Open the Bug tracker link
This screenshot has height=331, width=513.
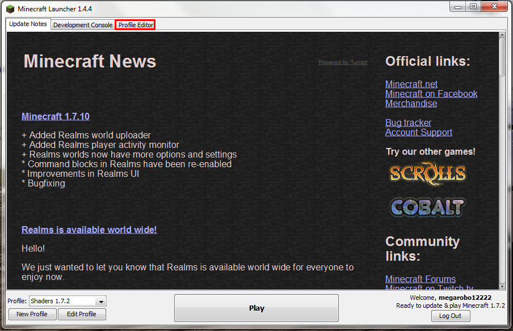coord(408,123)
